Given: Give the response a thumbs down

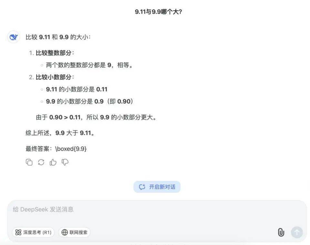Looking at the screenshot, I should [65, 162].
